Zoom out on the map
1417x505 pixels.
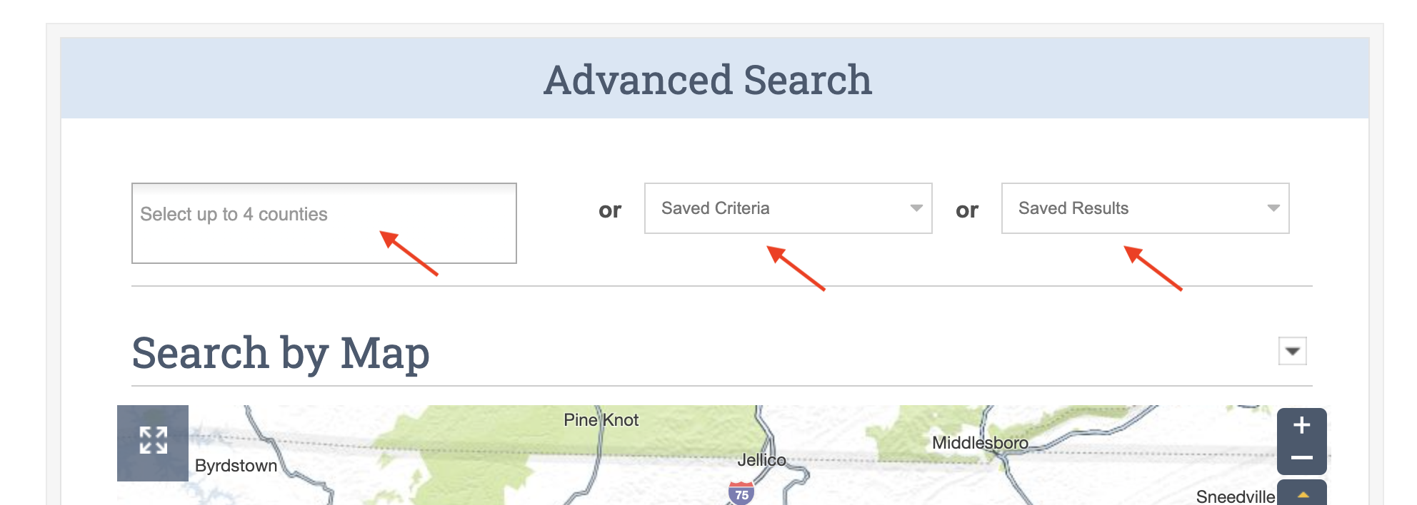[1303, 457]
